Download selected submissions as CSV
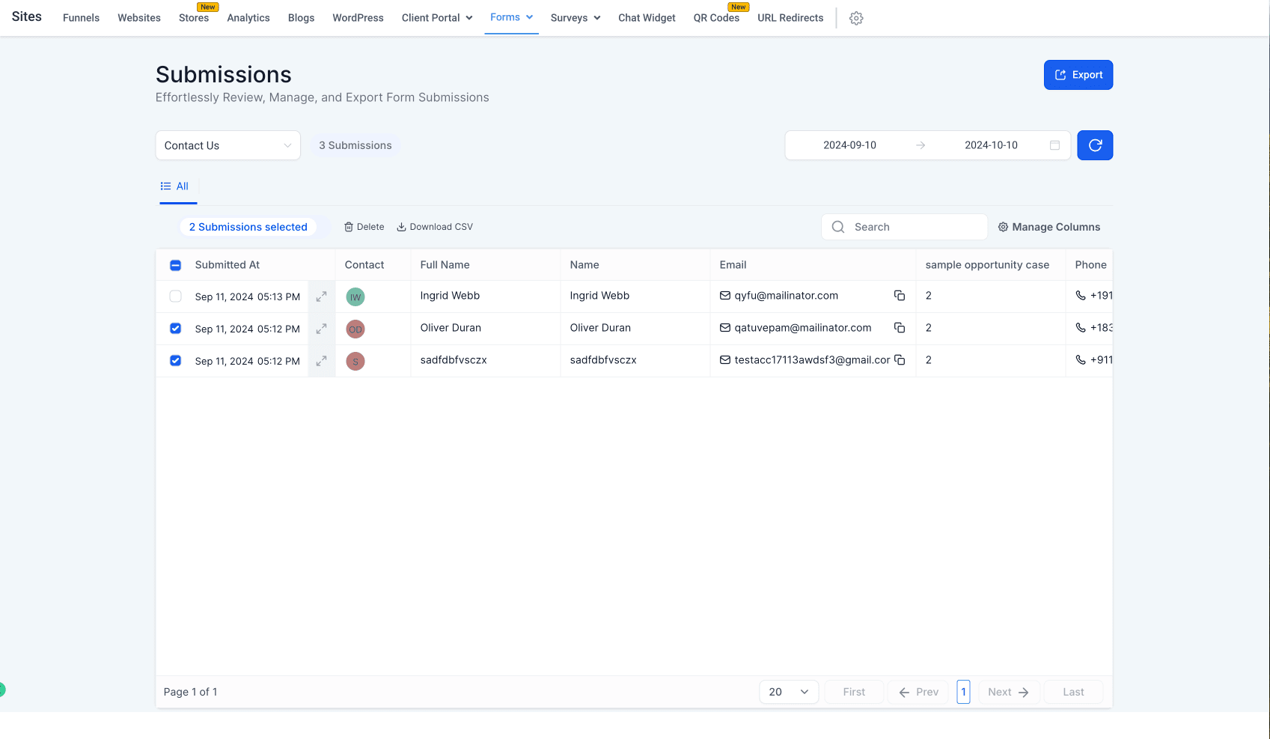 (435, 227)
